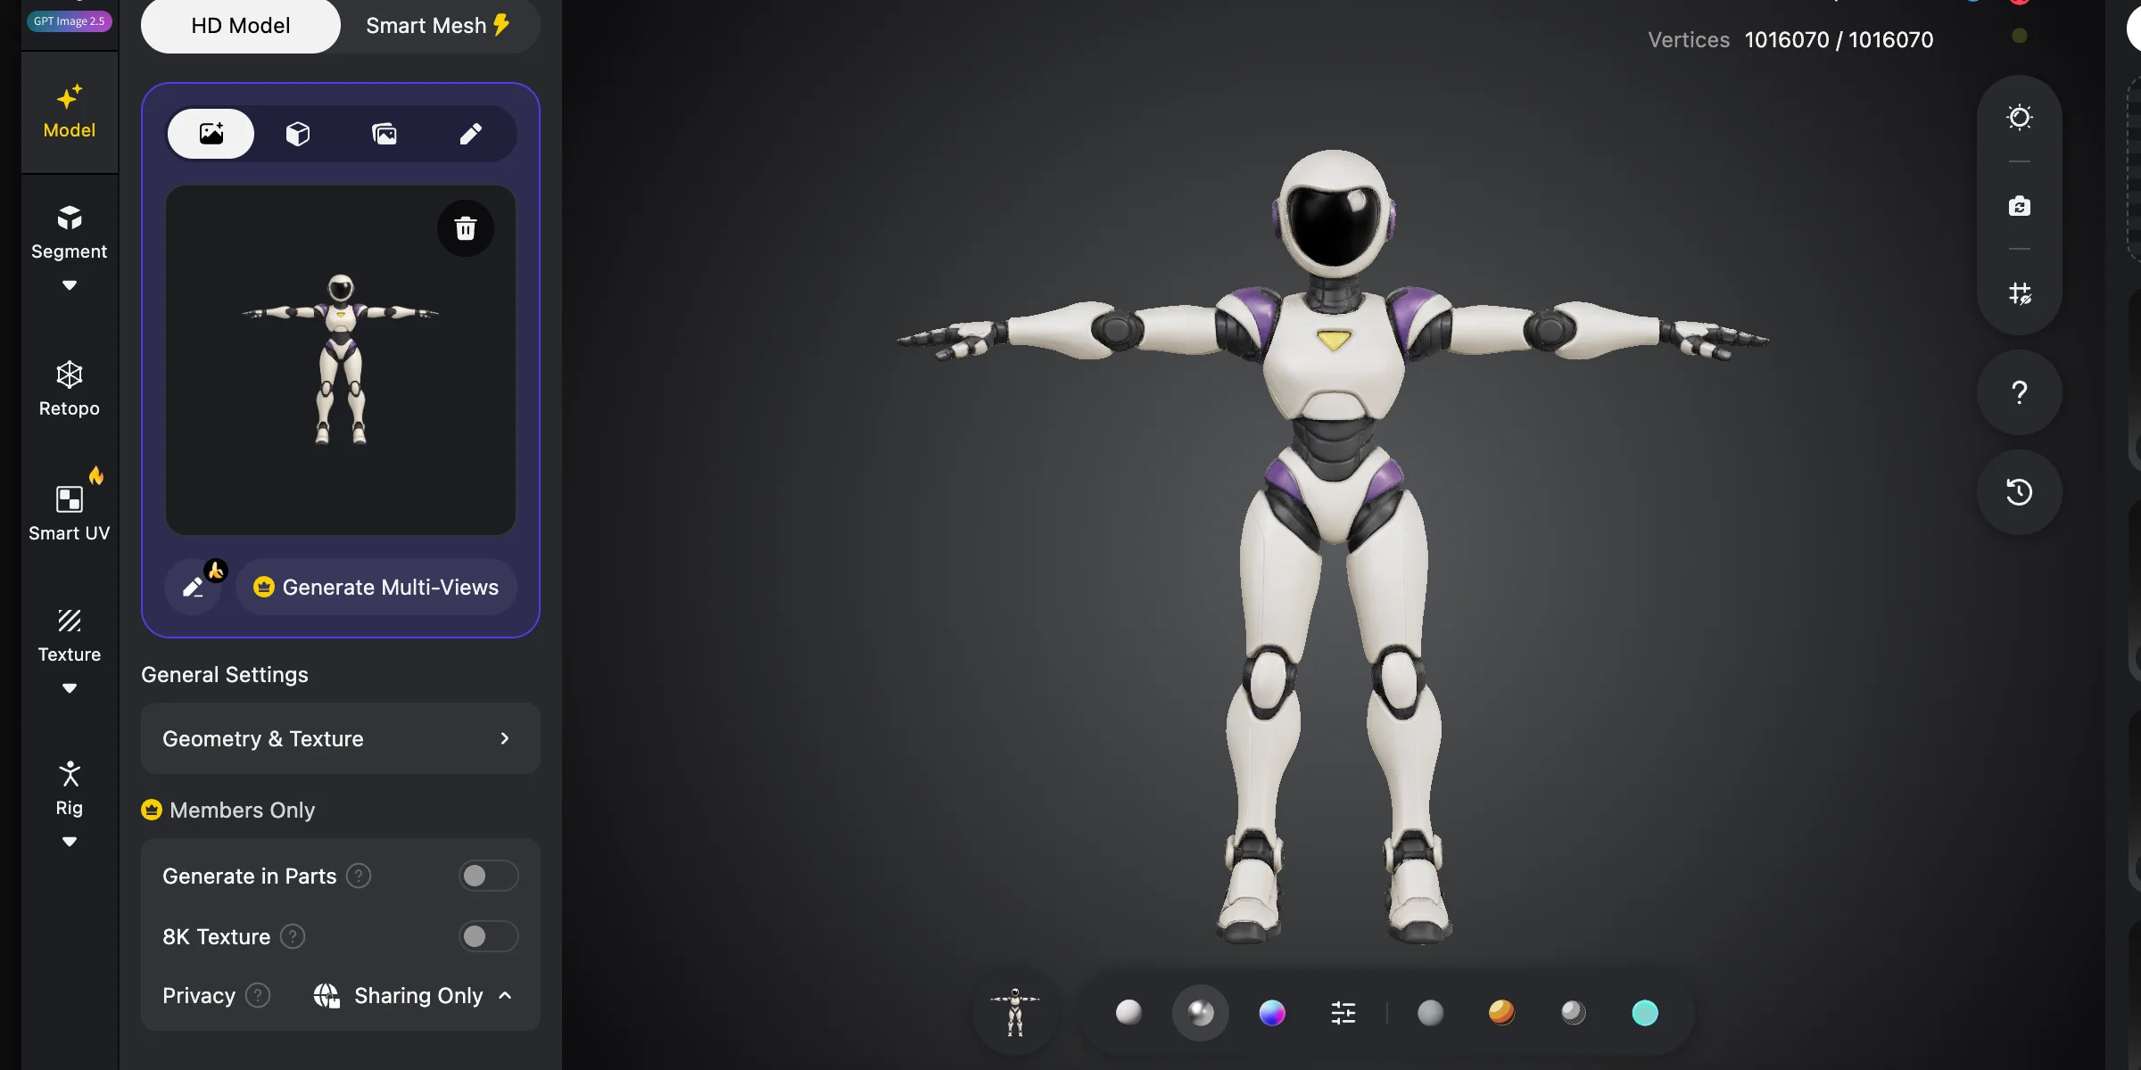This screenshot has height=1070, width=2141.
Task: Delete the uploaded robot image with trash icon
Action: pos(466,228)
